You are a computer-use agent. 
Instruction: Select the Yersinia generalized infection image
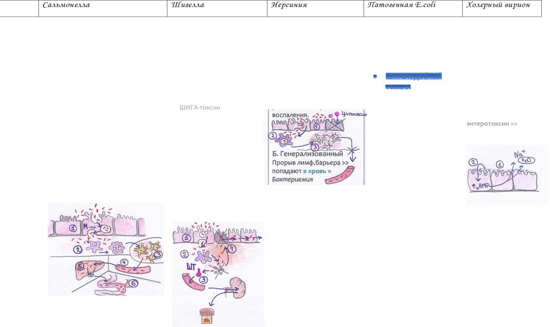pyautogui.click(x=315, y=147)
